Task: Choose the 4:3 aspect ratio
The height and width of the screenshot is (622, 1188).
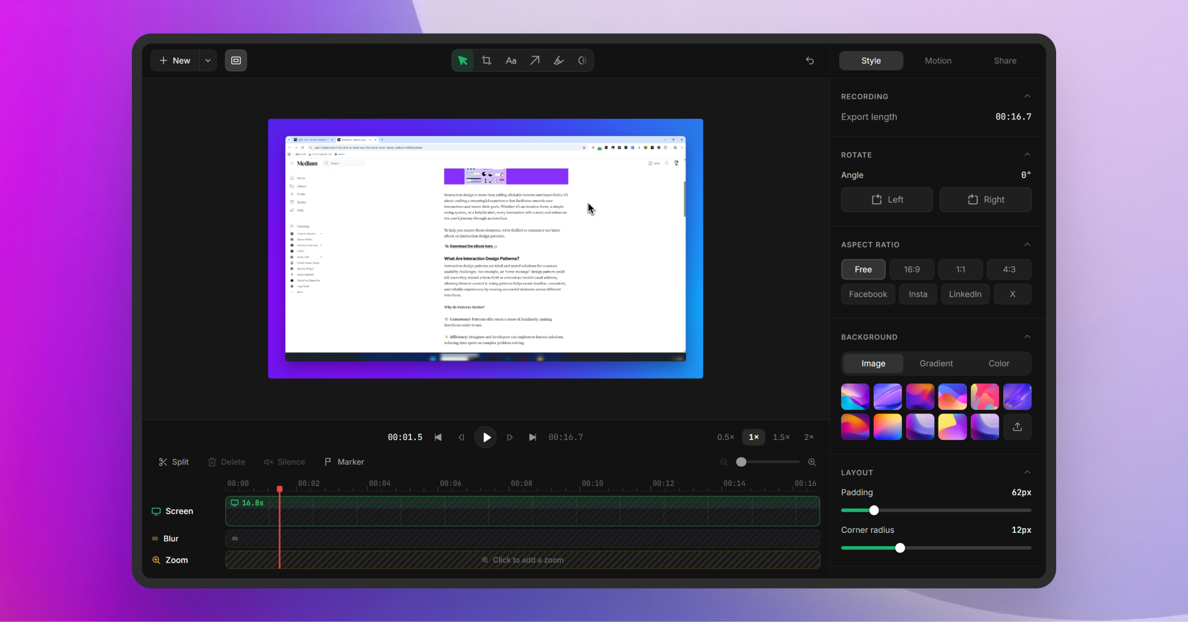Action: (x=1009, y=270)
